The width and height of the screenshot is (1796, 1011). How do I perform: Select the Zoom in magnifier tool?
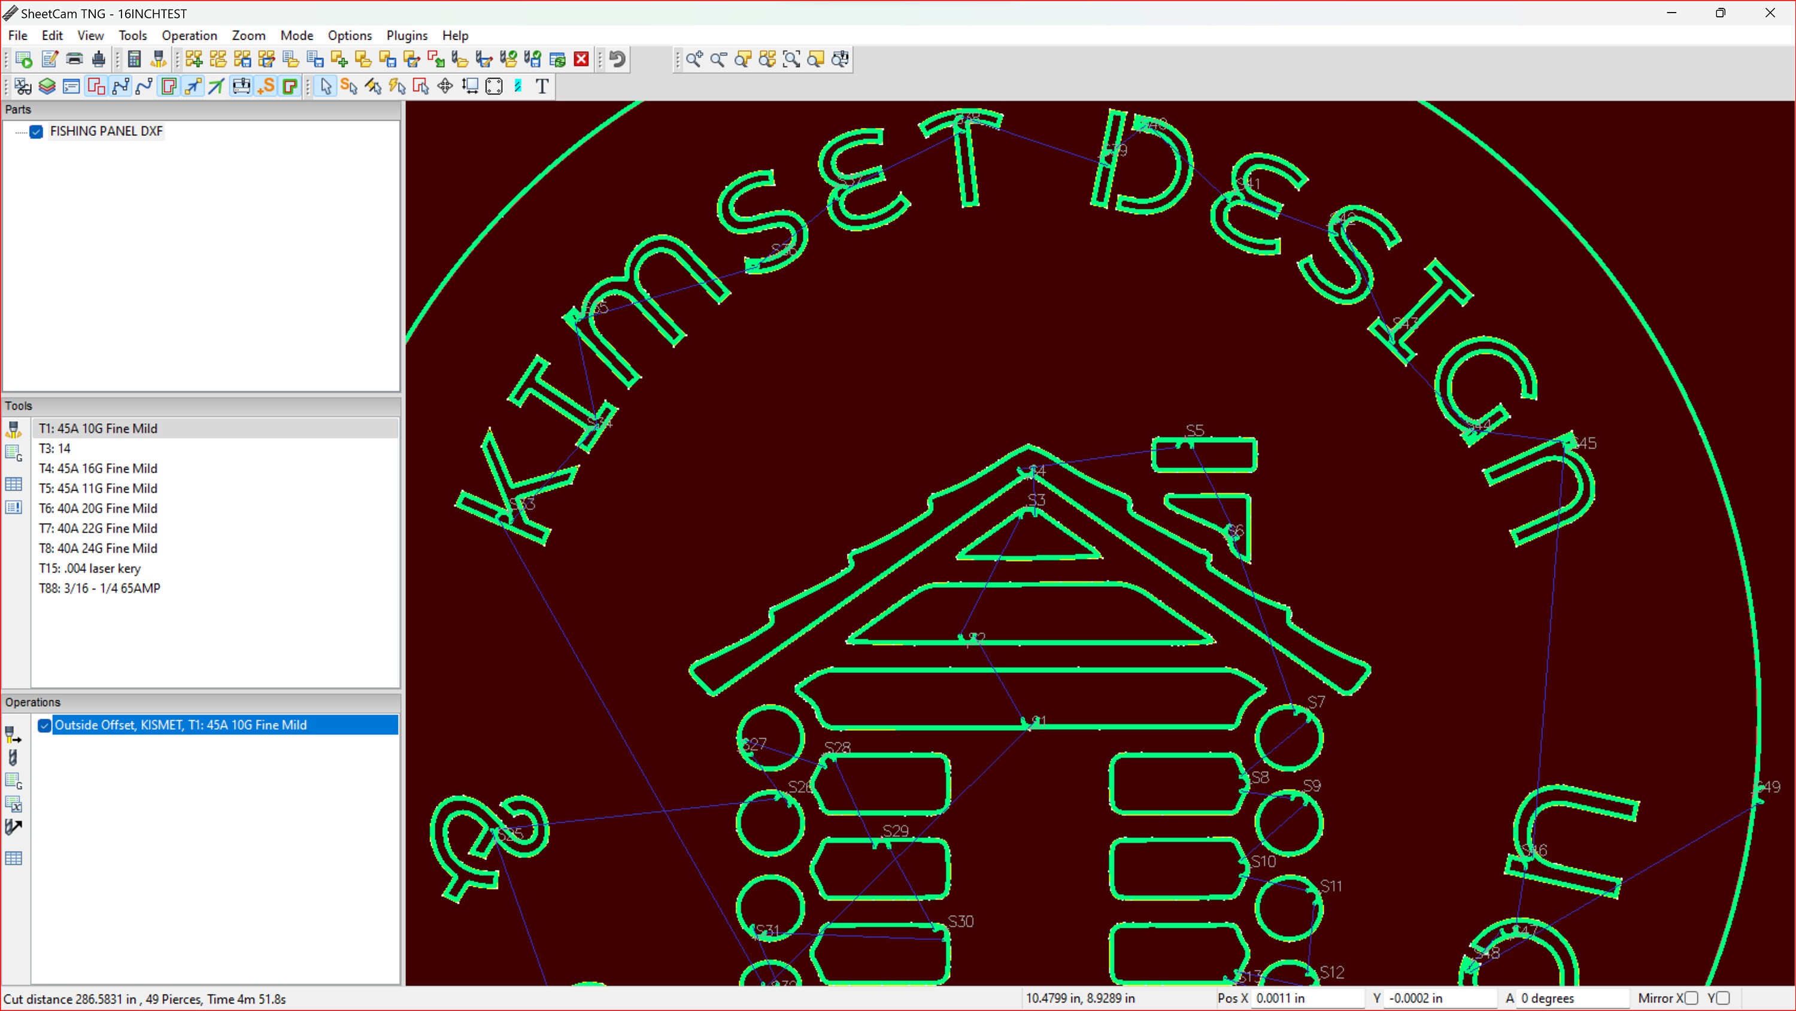click(x=694, y=59)
